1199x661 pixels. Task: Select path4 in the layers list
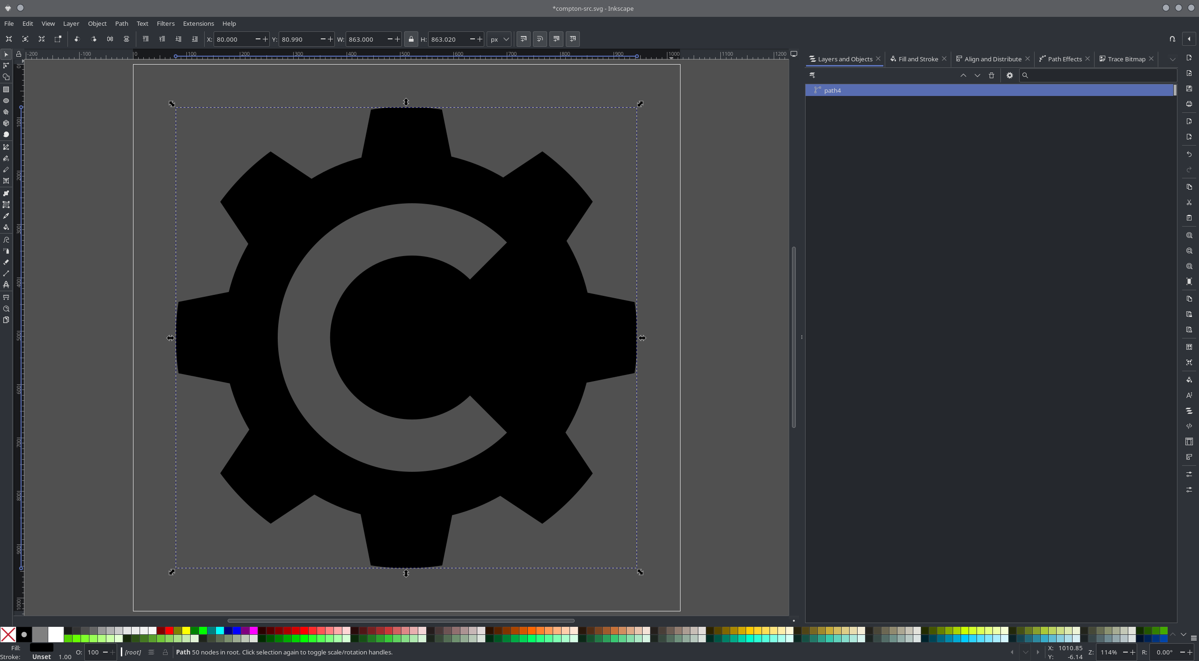832,90
